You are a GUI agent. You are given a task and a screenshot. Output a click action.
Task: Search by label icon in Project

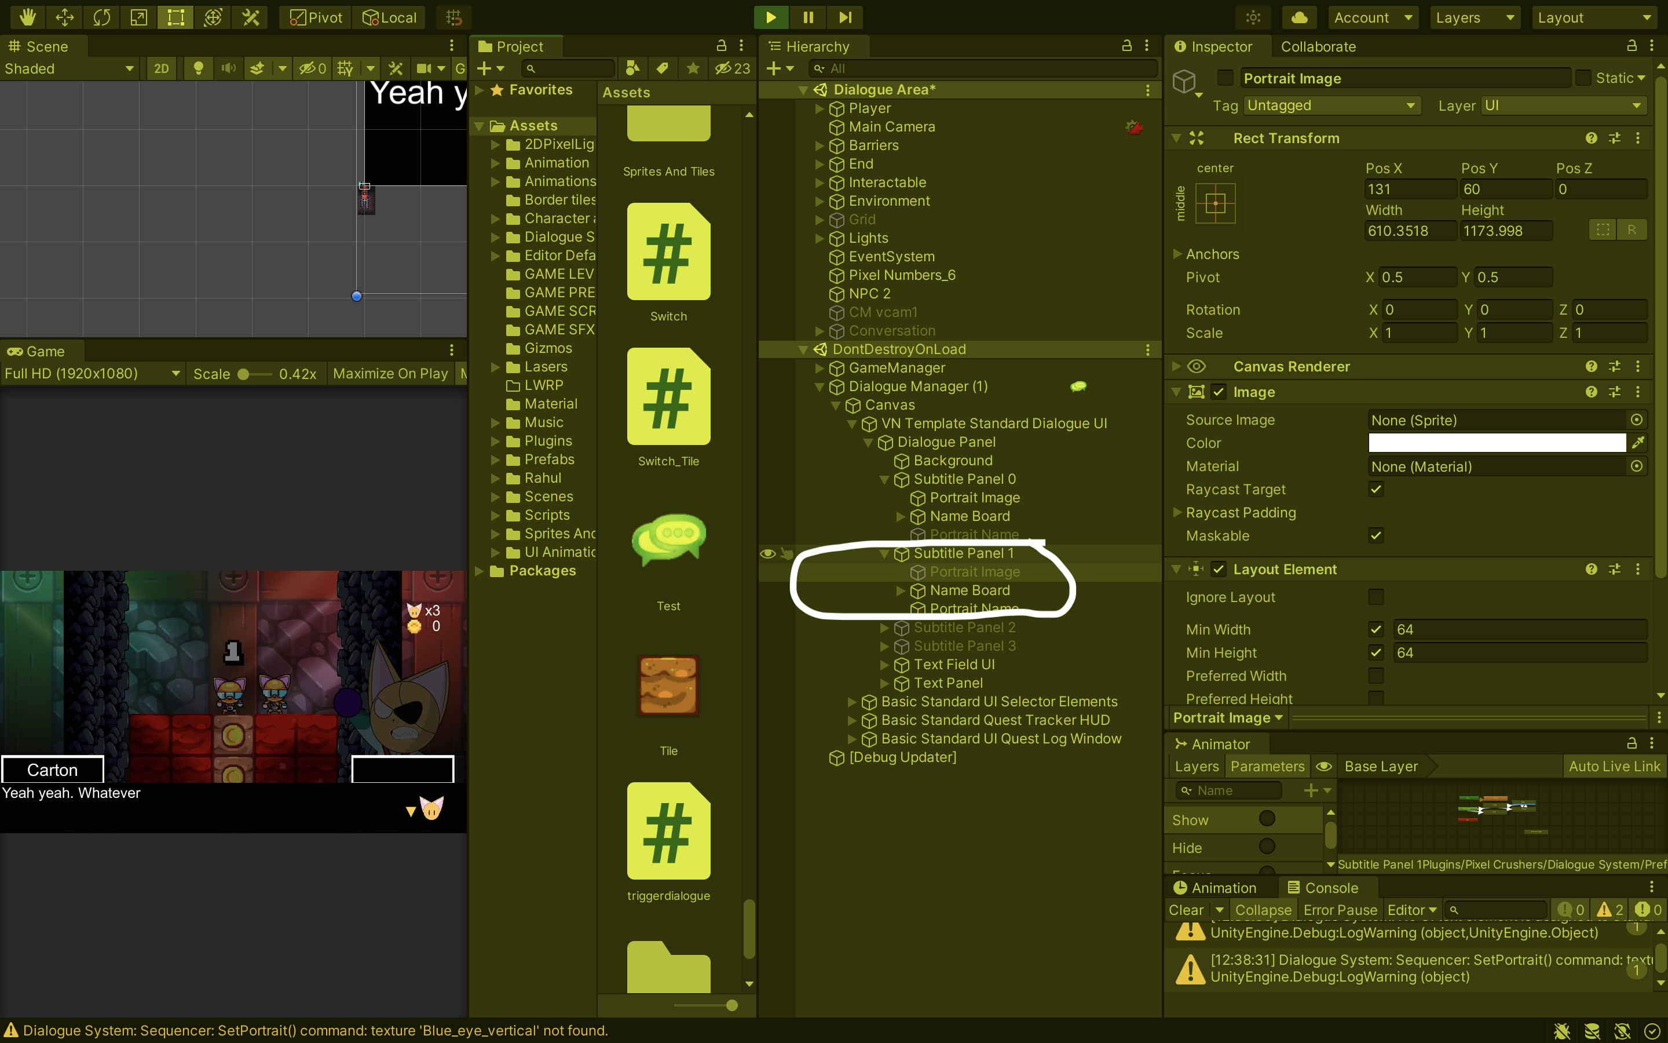(x=663, y=68)
